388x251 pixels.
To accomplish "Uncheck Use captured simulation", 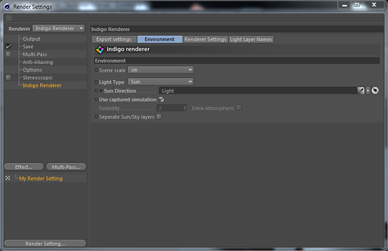I will click(161, 99).
